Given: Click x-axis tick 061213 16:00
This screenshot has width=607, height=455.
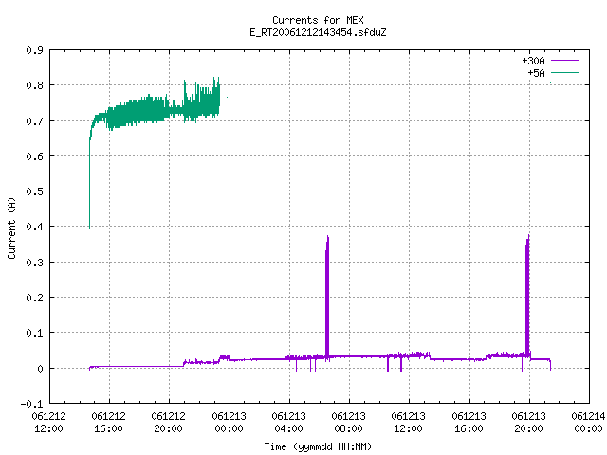Looking at the screenshot, I should click(x=469, y=422).
